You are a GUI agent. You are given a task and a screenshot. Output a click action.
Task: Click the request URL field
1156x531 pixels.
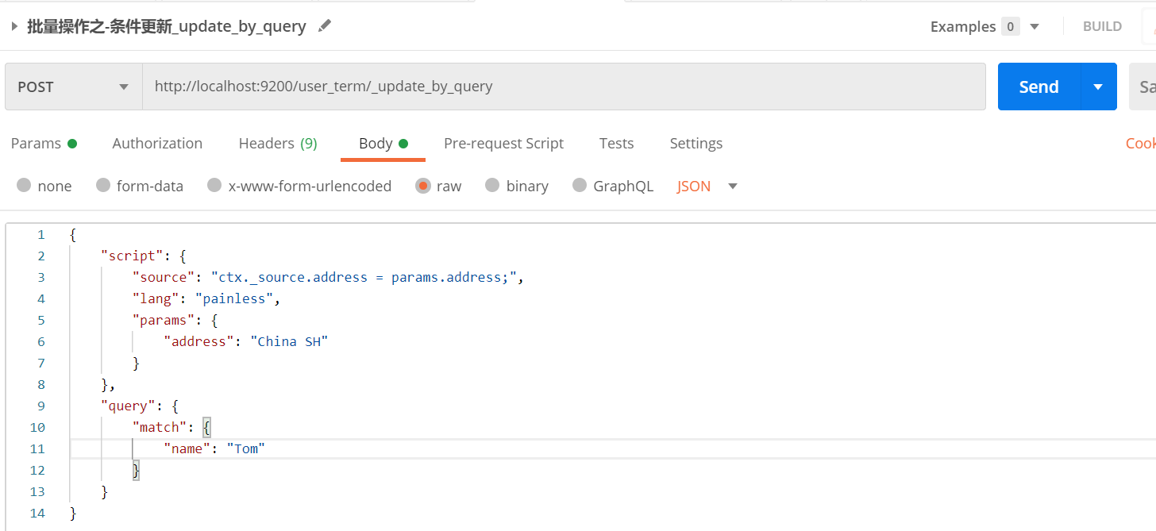click(x=564, y=87)
